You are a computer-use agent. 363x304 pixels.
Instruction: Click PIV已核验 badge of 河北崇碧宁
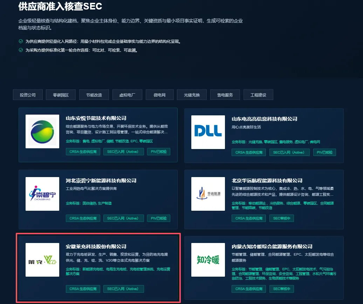tap(159, 218)
